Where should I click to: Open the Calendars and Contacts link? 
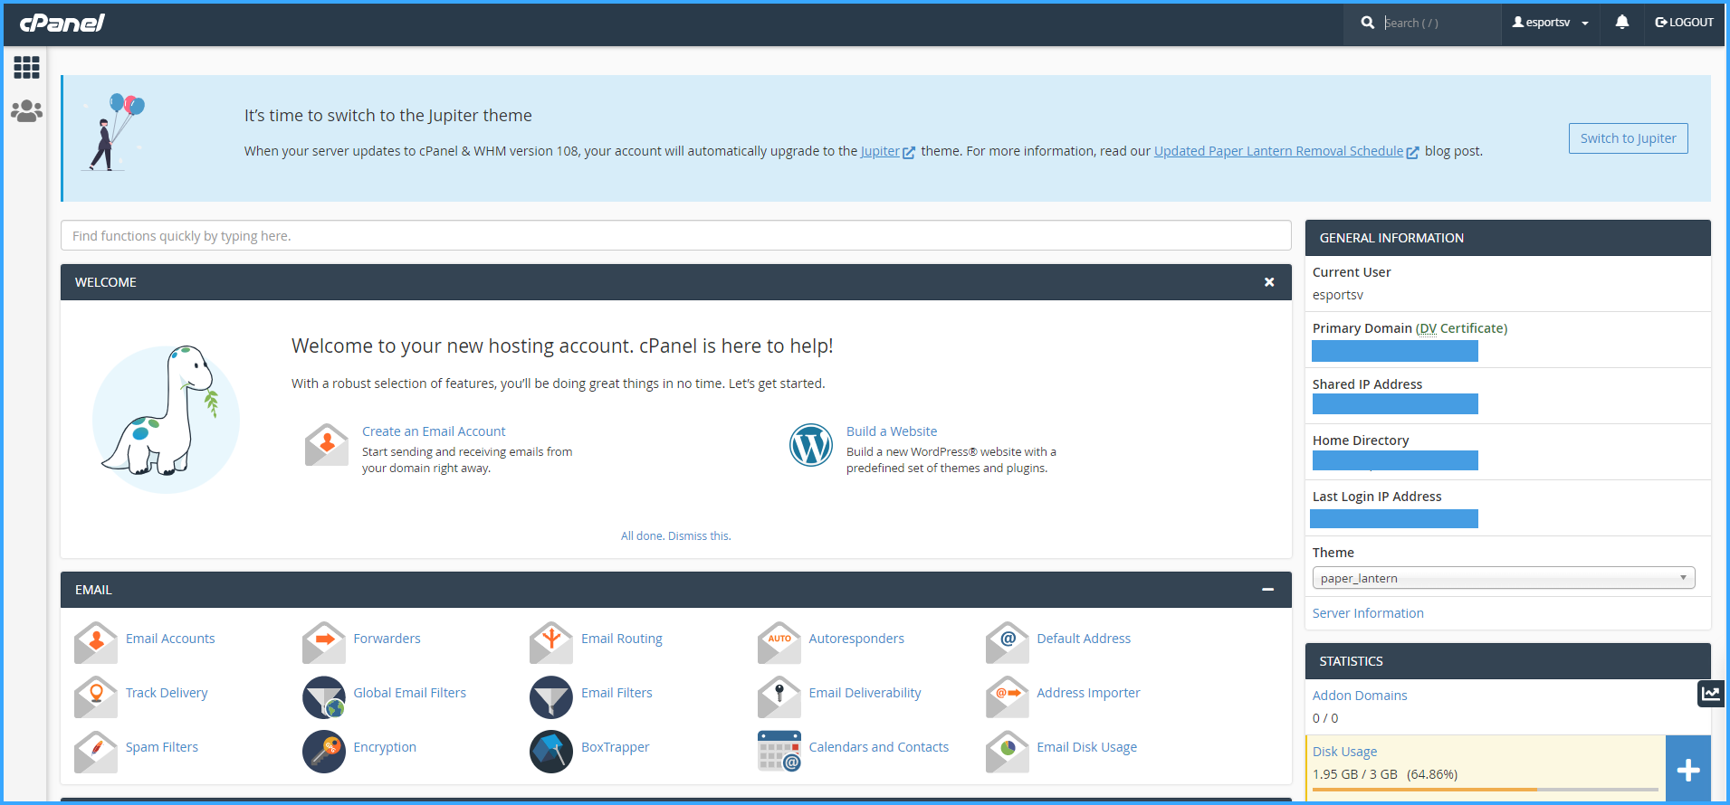[x=879, y=747]
